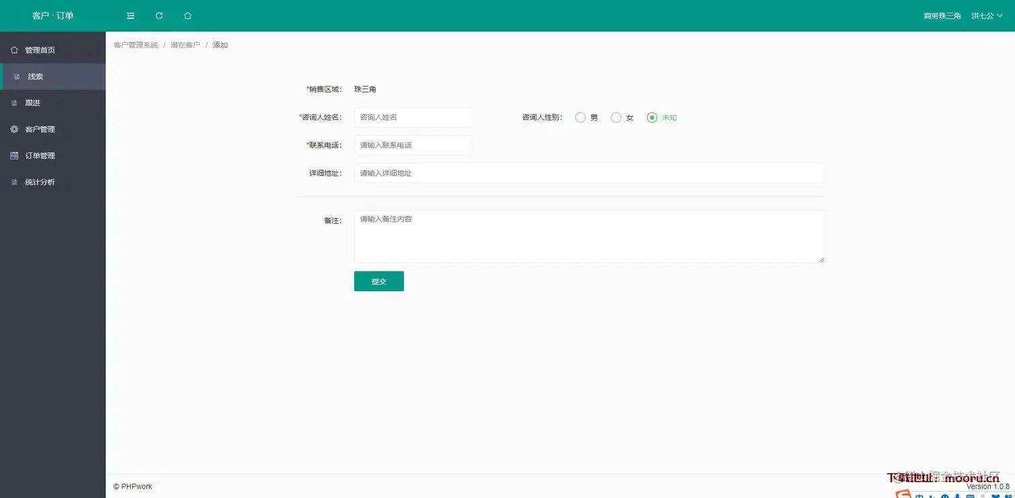Click the 珠三角 sales region value
The image size is (1015, 498).
(x=365, y=89)
